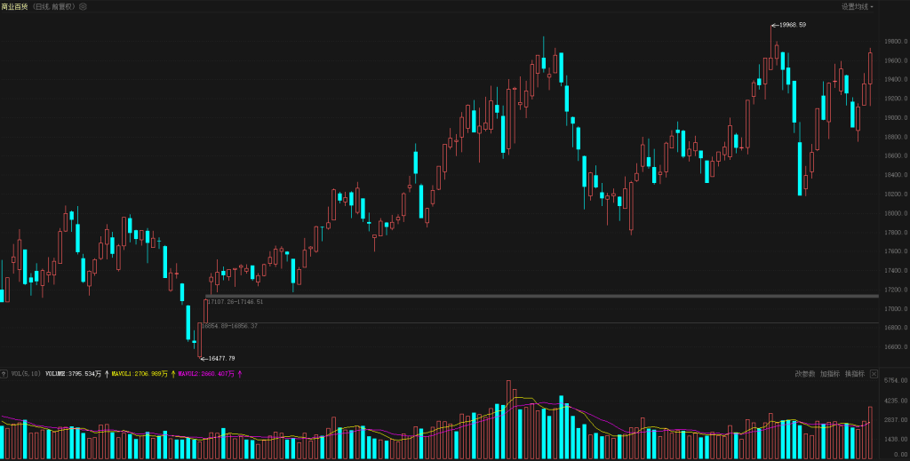Click the settings gear beside 商业百货 title
Image resolution: width=910 pixels, height=461 pixels.
pos(83,6)
